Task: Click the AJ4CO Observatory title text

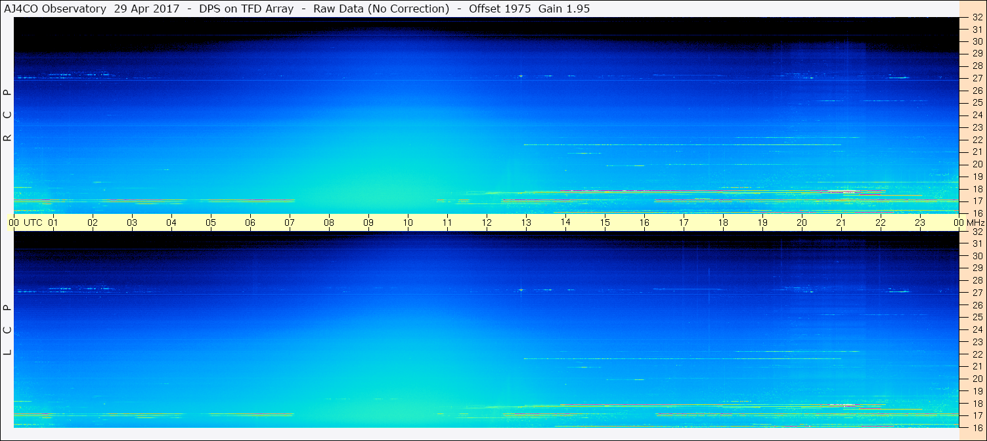Action: click(x=54, y=9)
